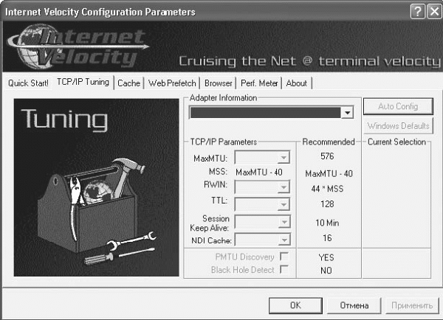Open the Session Keep Alive dropdown
This screenshot has height=320, width=443.
[283, 223]
